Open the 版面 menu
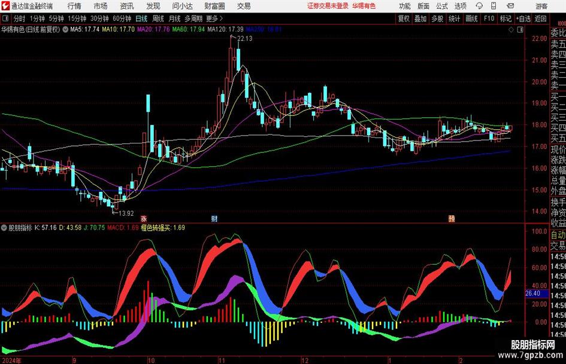 coord(423,6)
